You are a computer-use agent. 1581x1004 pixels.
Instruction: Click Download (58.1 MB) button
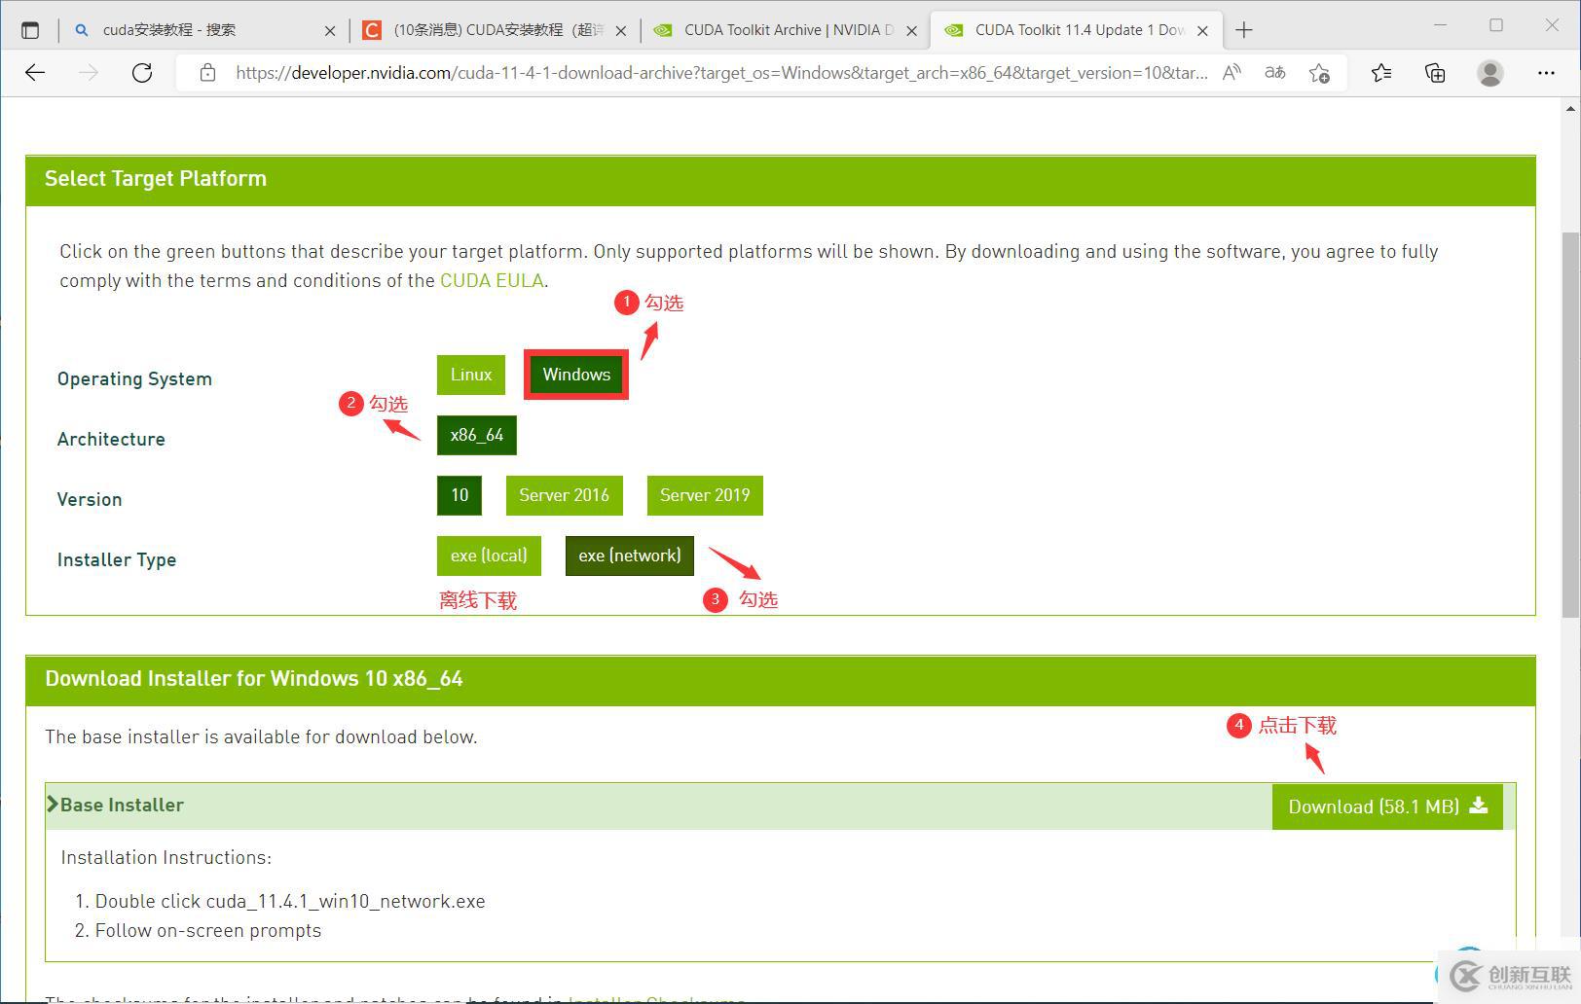pyautogui.click(x=1387, y=807)
